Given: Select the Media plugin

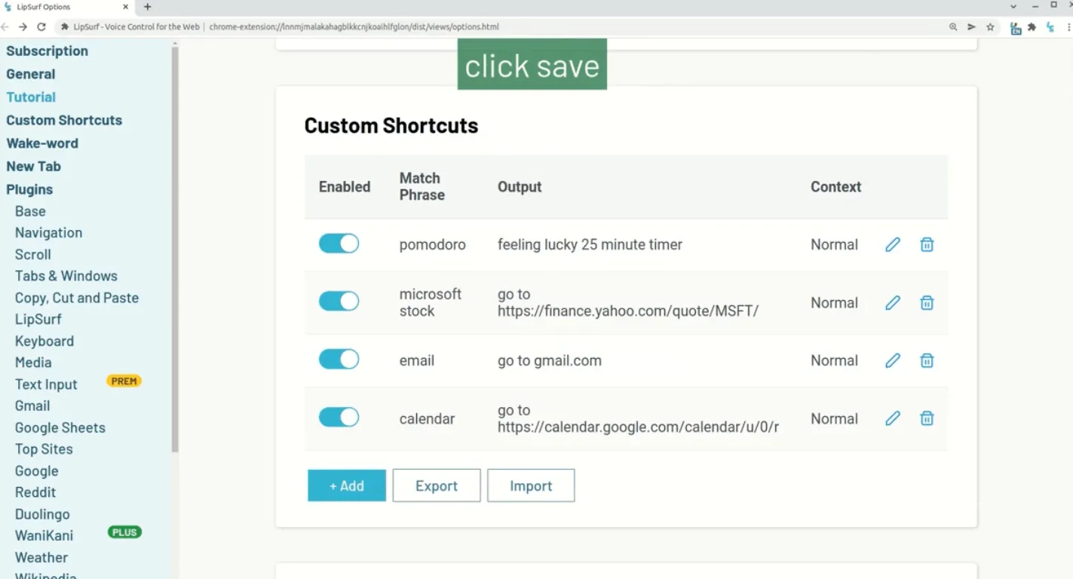Looking at the screenshot, I should [33, 363].
